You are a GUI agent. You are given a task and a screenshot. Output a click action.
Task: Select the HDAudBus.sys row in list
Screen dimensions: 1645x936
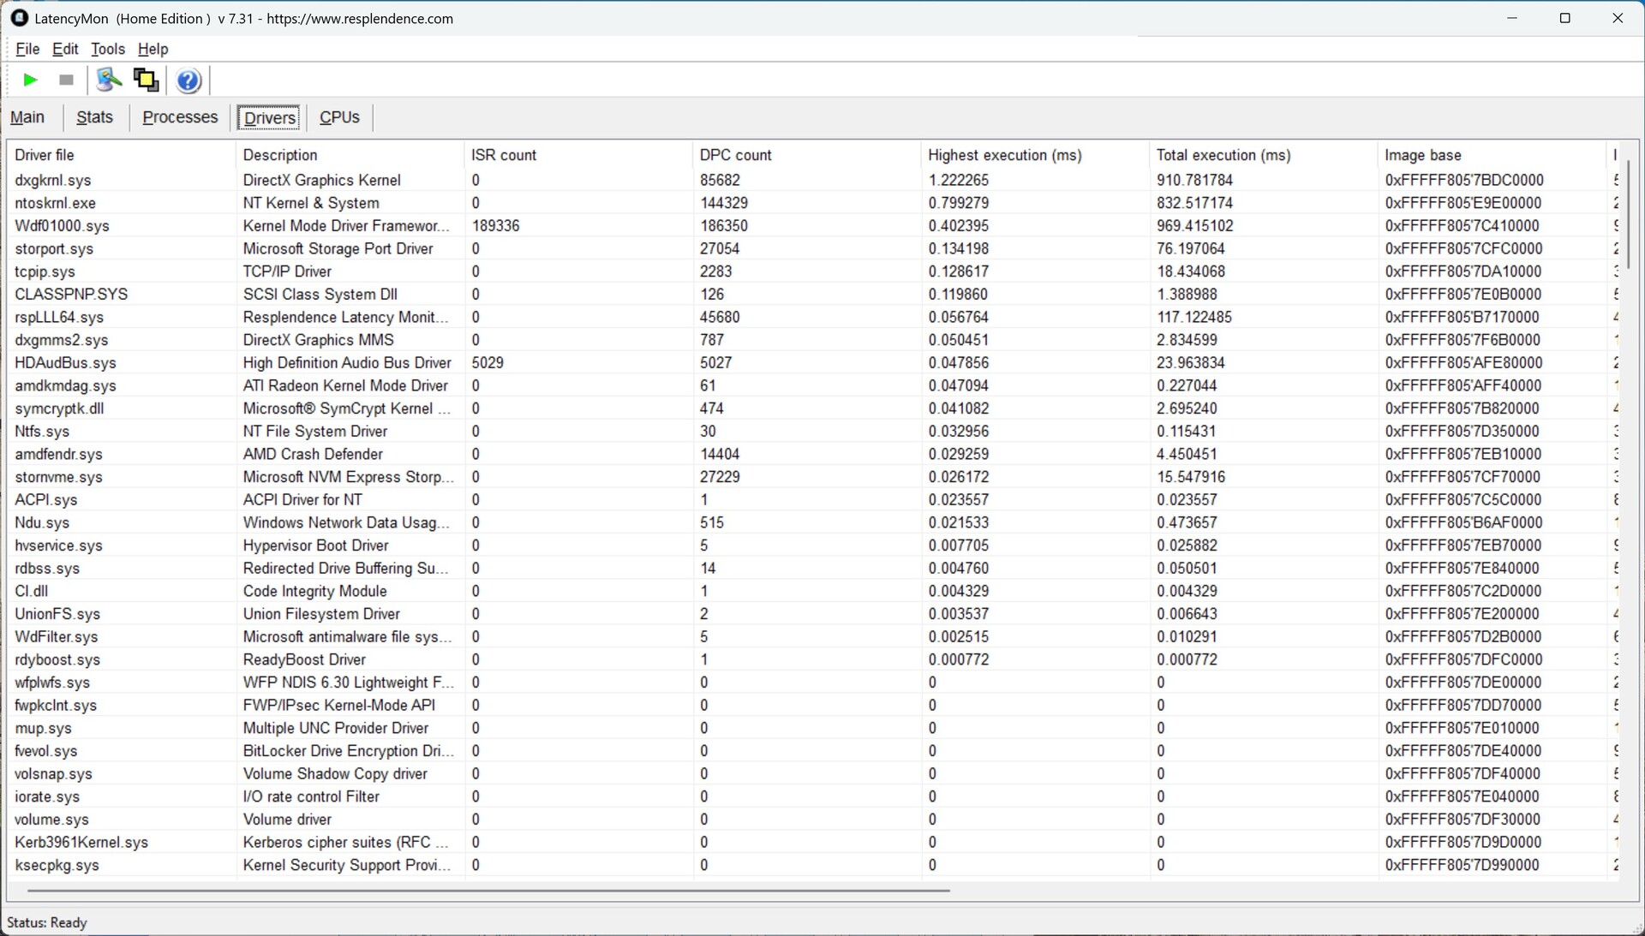65,363
